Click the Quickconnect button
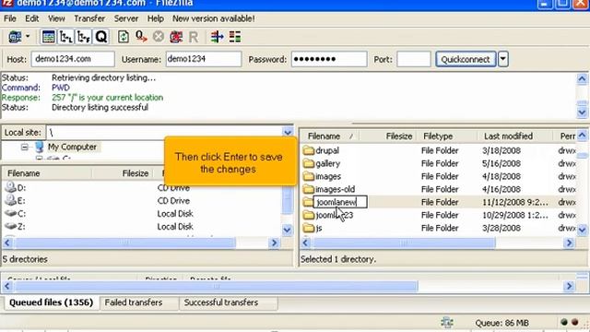The width and height of the screenshot is (590, 332). (x=466, y=59)
